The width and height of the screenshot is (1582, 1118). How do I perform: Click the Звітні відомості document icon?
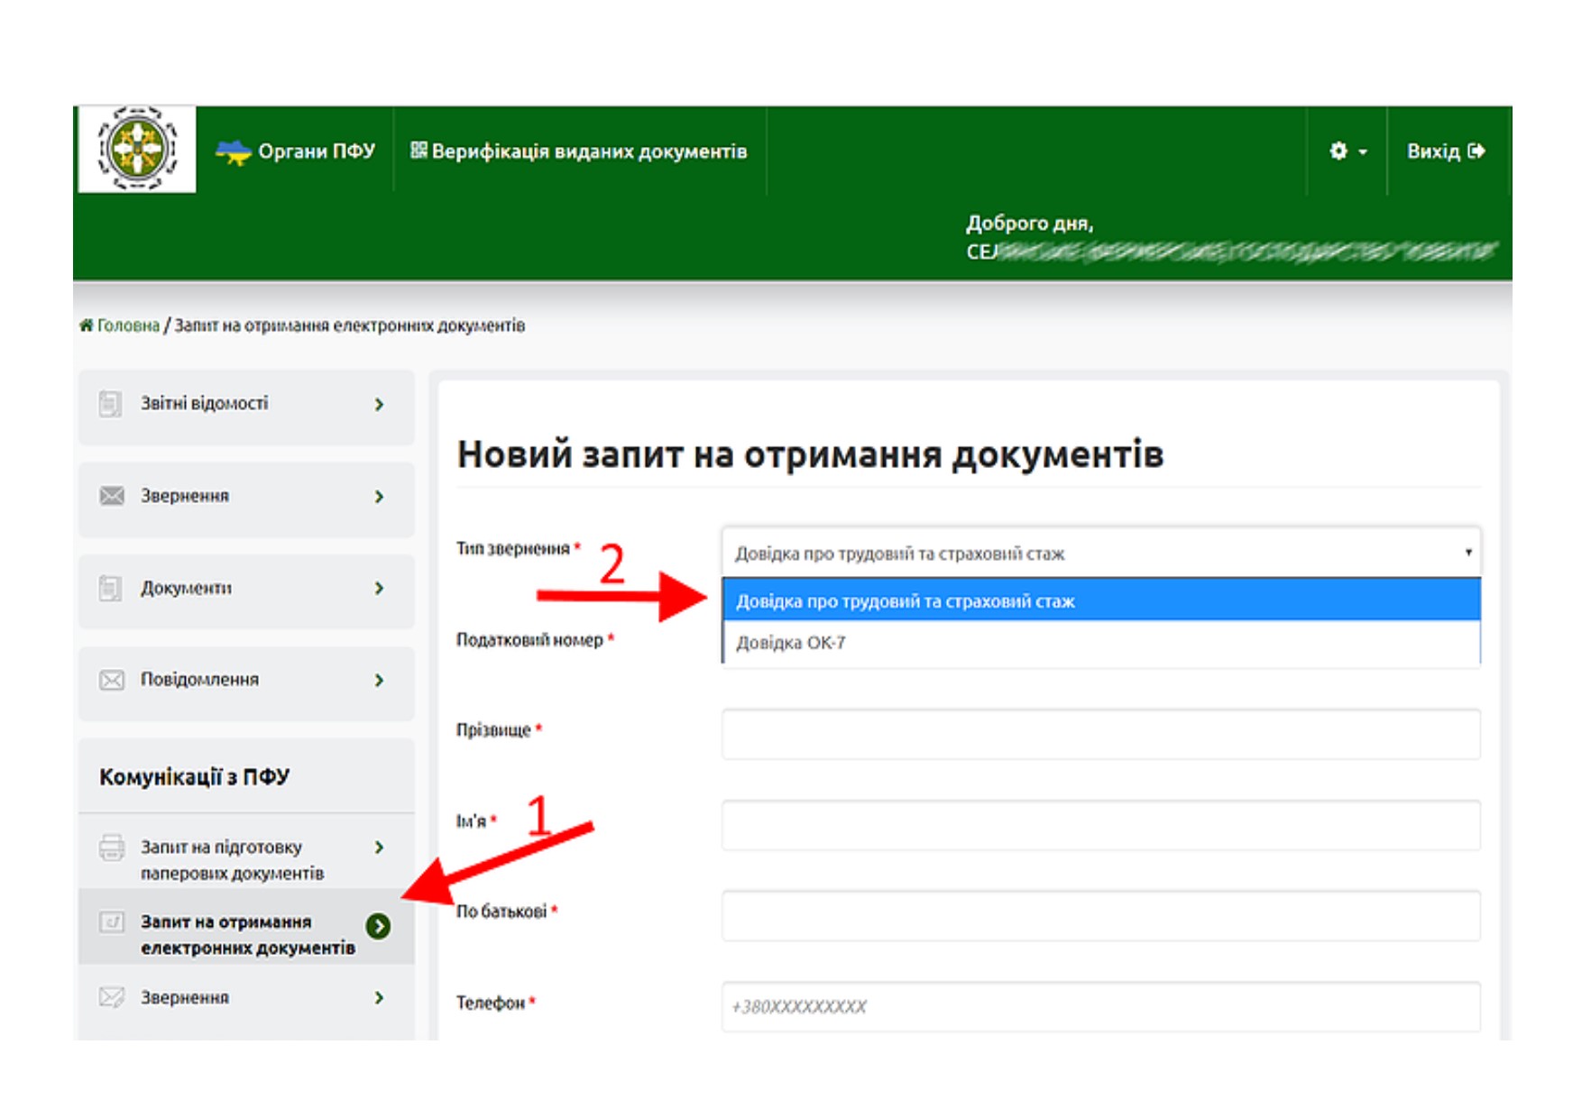tap(110, 404)
